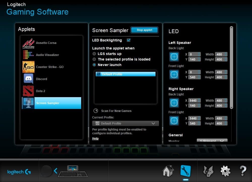Click the Help link below the profile notice
The width and height of the screenshot is (252, 182).
(95, 138)
